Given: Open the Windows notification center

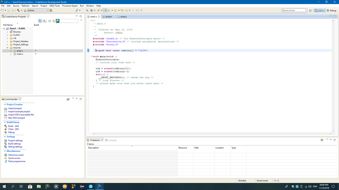Looking at the screenshot, I should coord(333,186).
